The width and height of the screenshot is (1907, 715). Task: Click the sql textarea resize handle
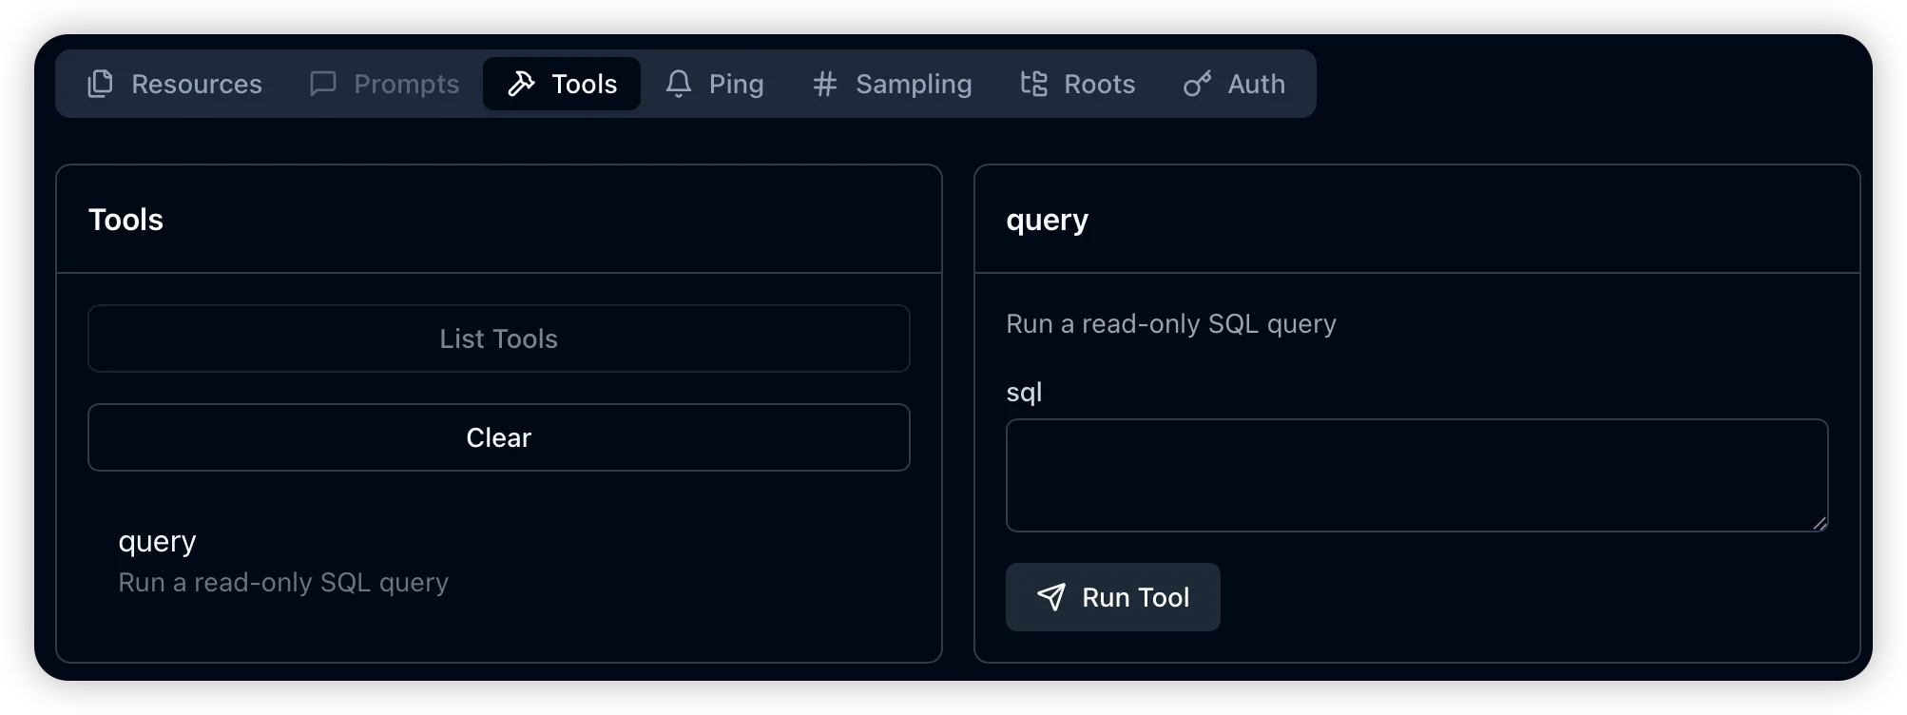point(1819,523)
